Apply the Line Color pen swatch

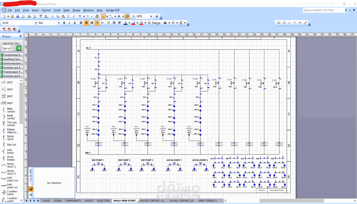tap(133, 23)
